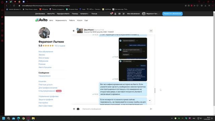Open Windows taskbar search
The width and height of the screenshot is (215, 121).
point(8,118)
